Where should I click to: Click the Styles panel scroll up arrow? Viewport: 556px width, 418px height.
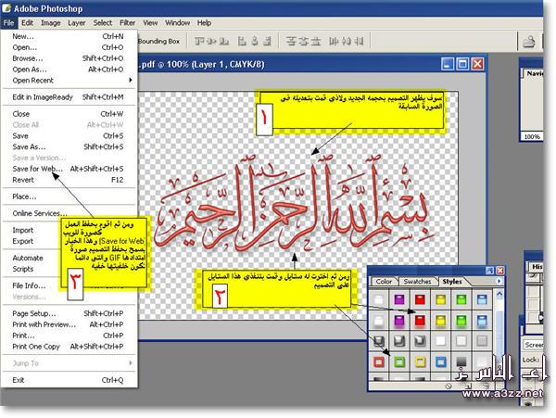tap(499, 294)
